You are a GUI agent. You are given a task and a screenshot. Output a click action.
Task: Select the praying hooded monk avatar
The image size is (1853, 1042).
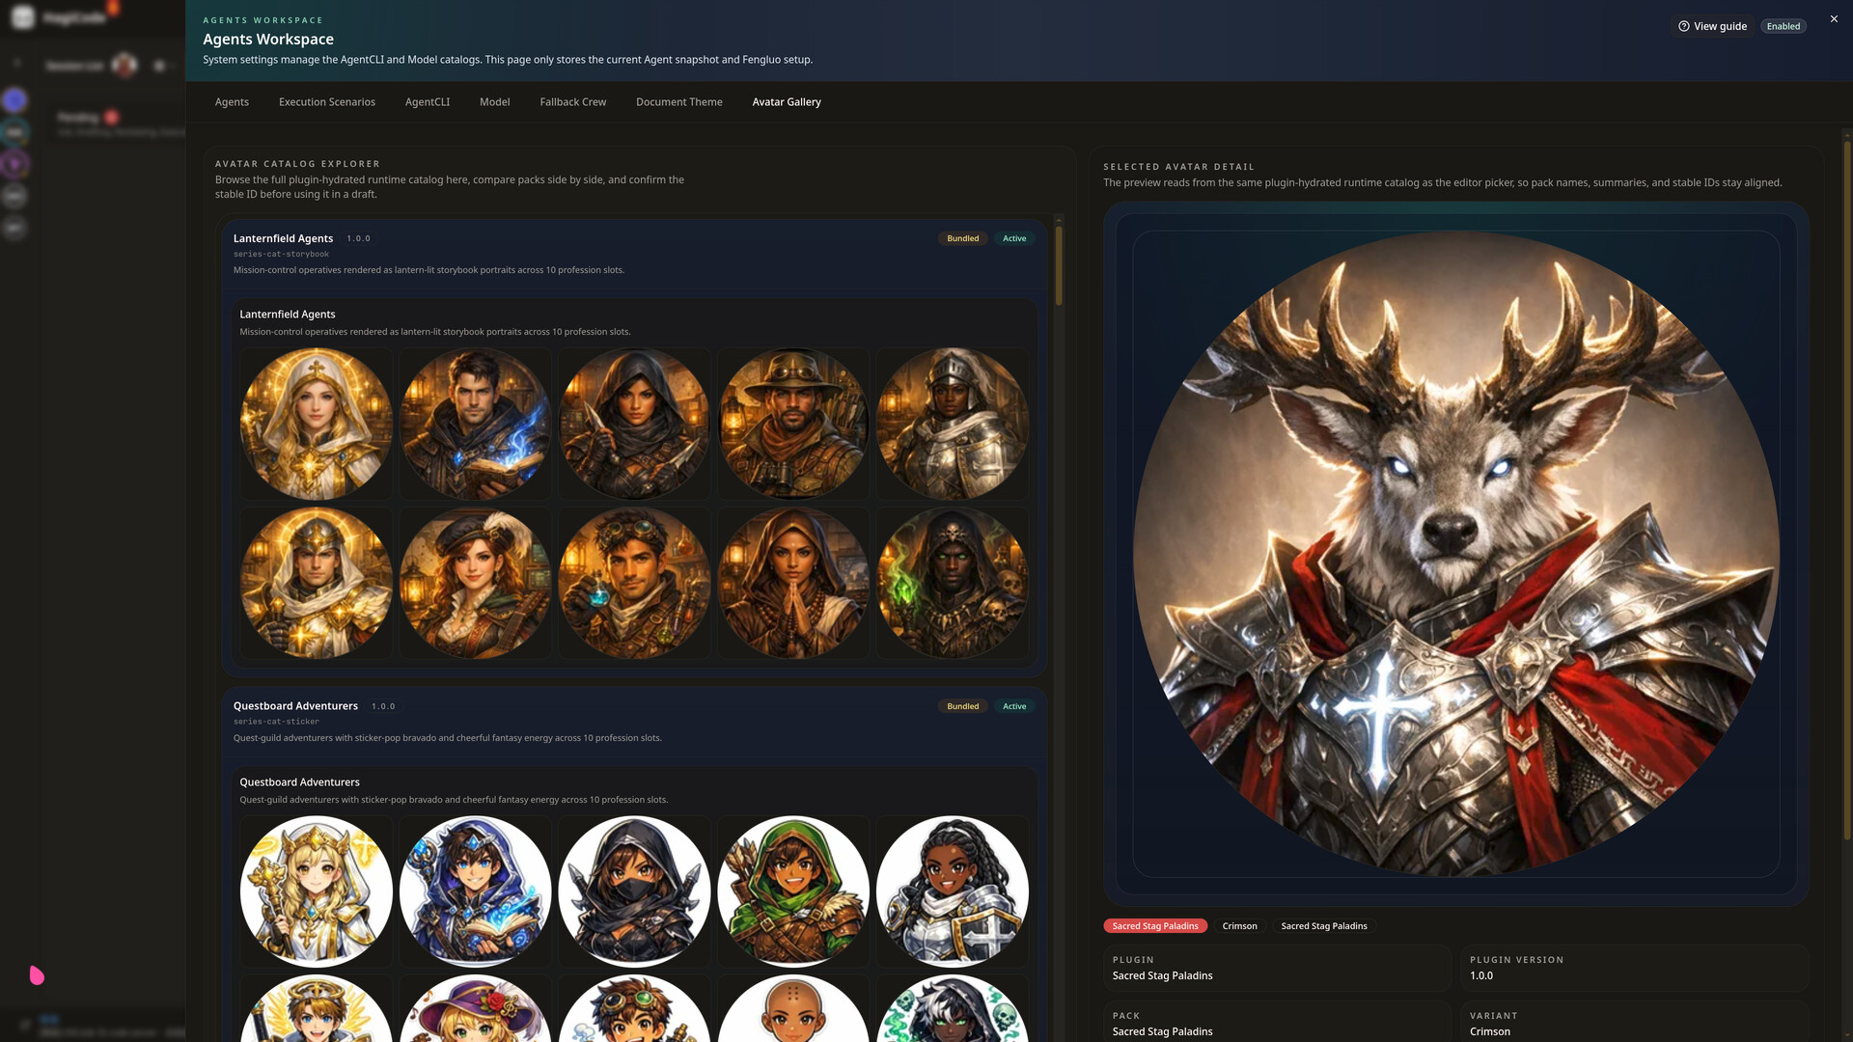(793, 583)
